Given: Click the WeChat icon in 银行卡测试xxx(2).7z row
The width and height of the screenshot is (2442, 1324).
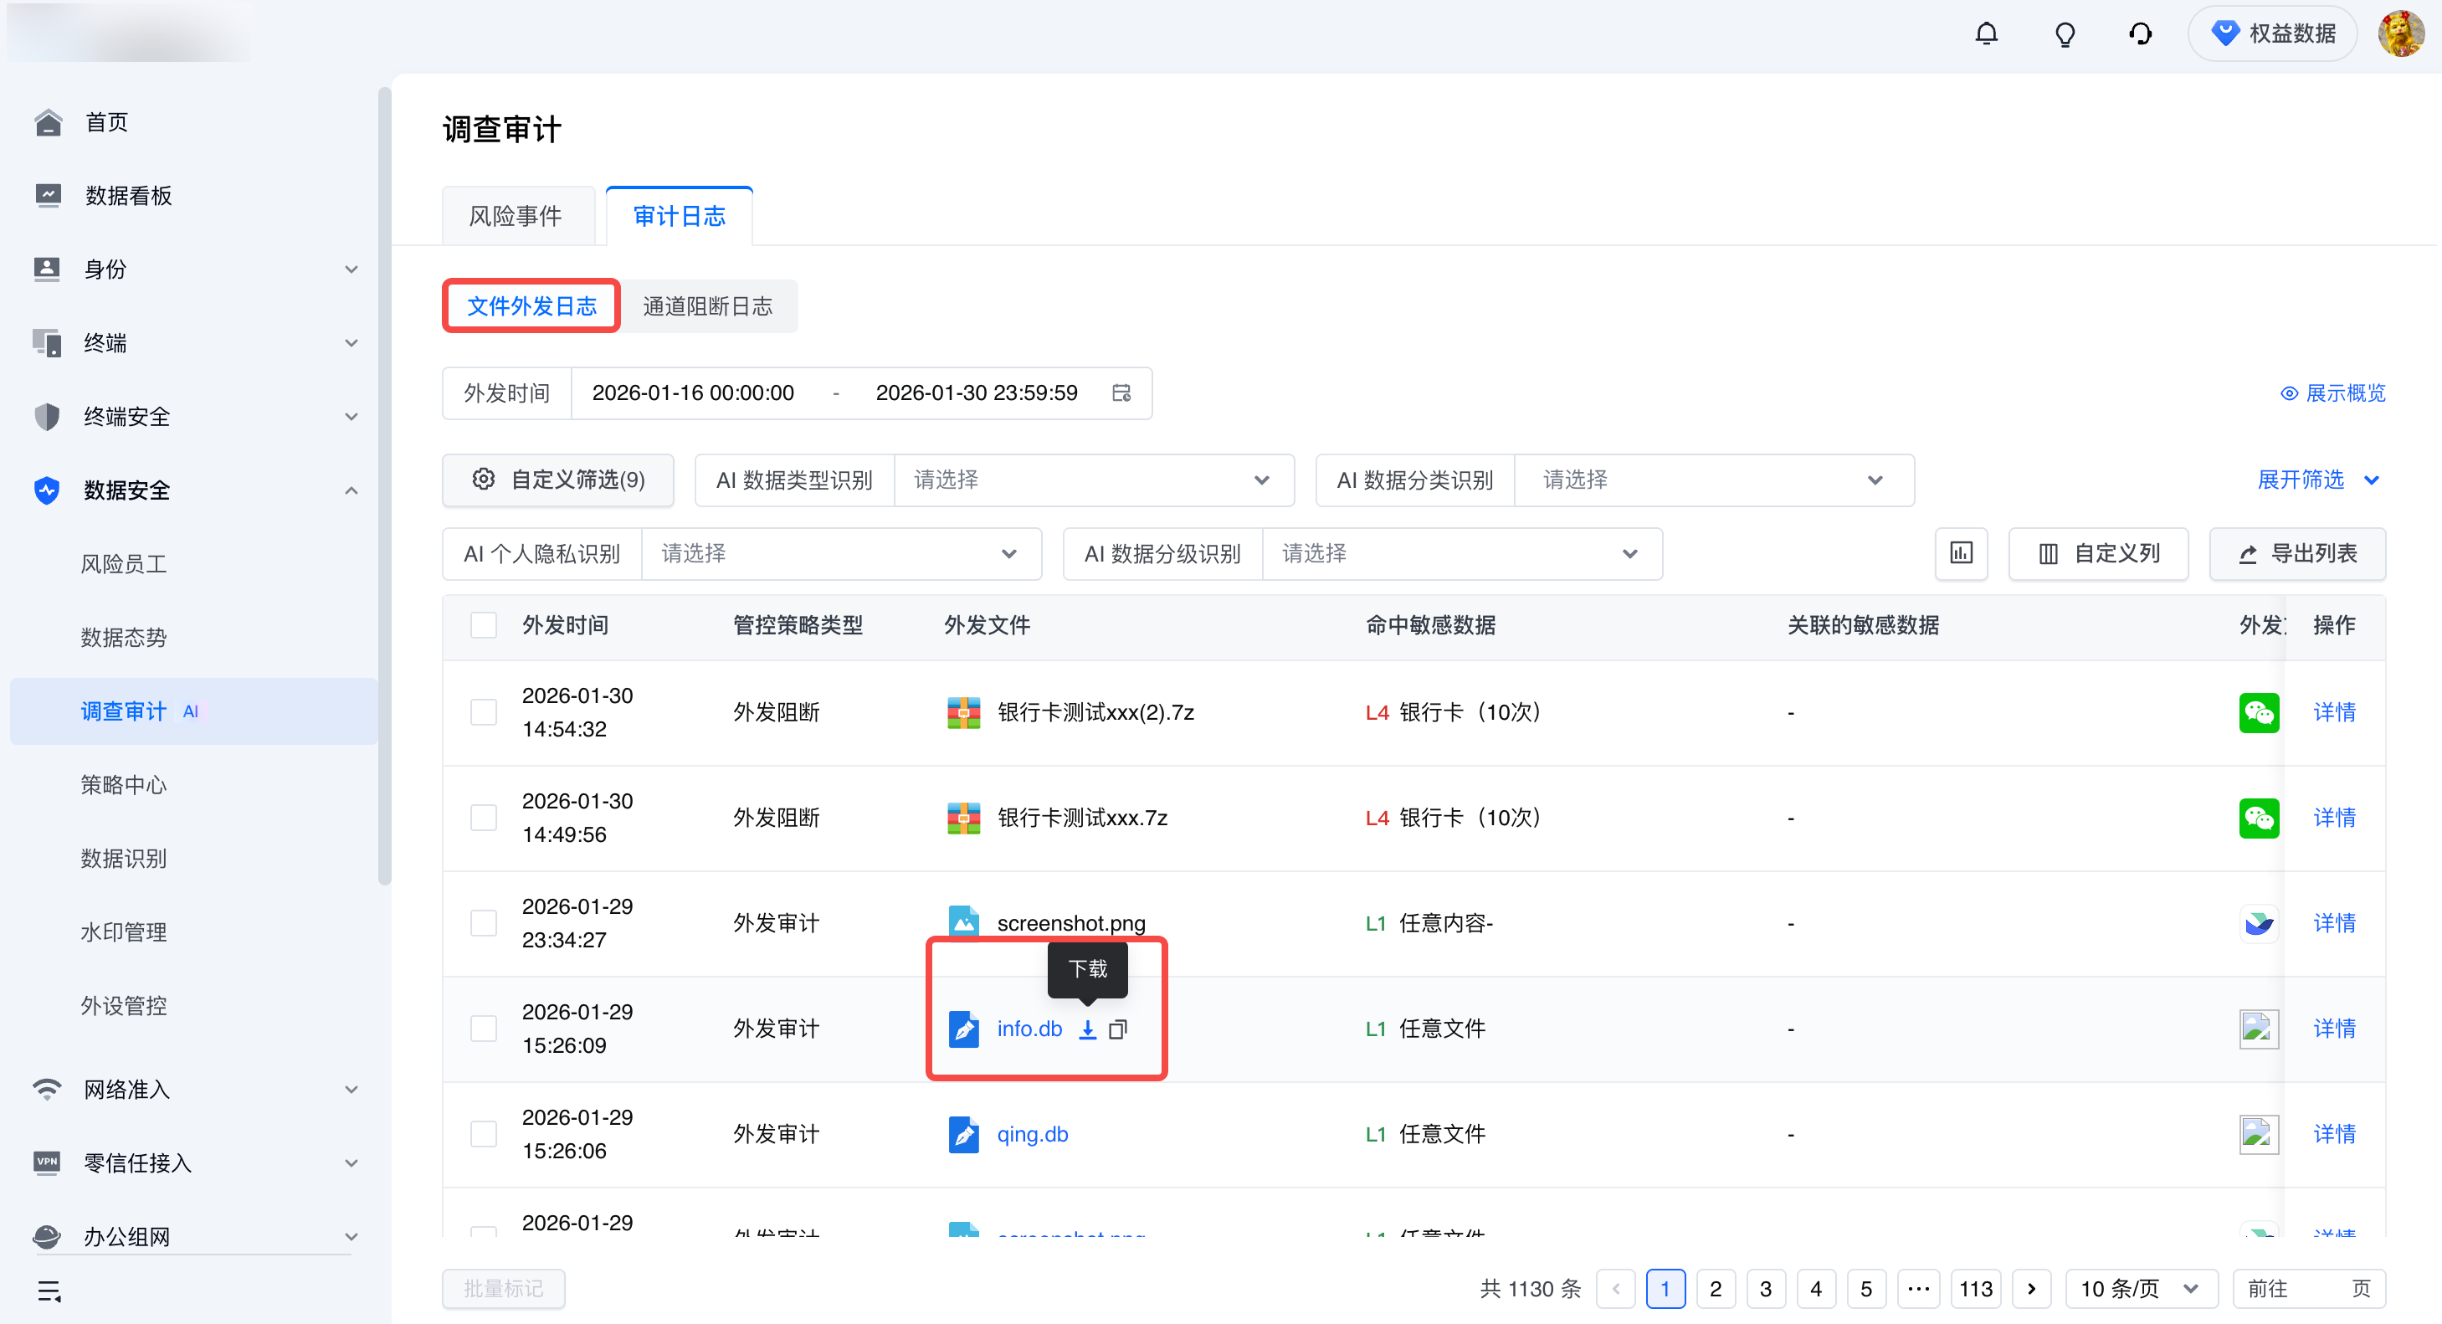Looking at the screenshot, I should pyautogui.click(x=2258, y=711).
